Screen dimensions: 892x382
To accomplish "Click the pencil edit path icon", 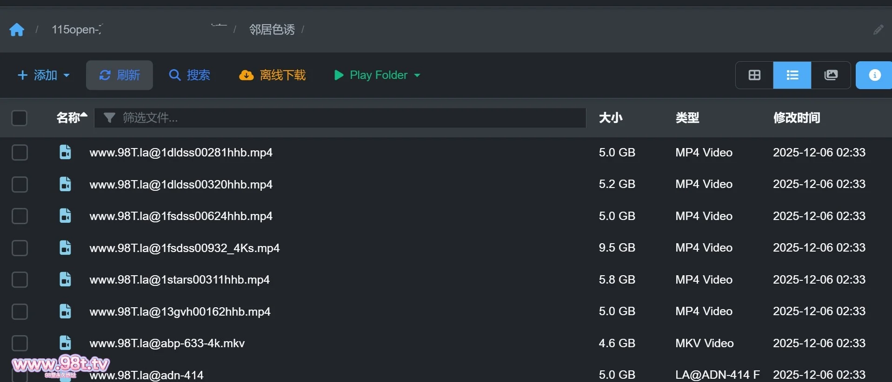I will (x=878, y=30).
